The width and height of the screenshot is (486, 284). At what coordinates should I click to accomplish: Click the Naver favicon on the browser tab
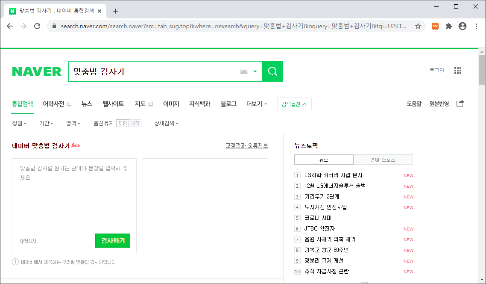pos(12,11)
